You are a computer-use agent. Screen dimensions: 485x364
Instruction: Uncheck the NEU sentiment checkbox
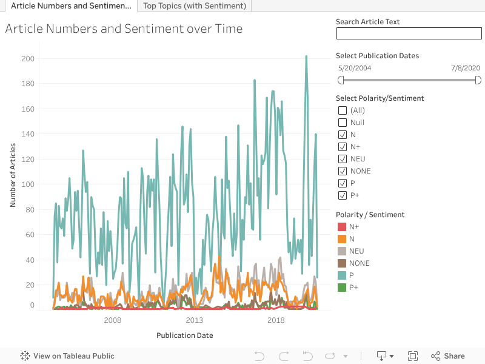coord(343,159)
